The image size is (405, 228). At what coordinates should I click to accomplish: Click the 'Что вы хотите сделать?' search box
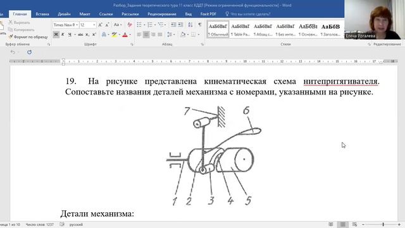click(x=248, y=14)
